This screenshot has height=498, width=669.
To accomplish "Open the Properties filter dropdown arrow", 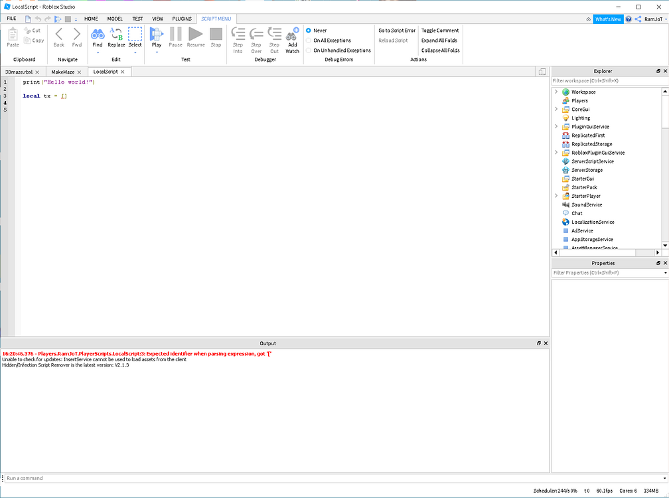I will point(665,273).
